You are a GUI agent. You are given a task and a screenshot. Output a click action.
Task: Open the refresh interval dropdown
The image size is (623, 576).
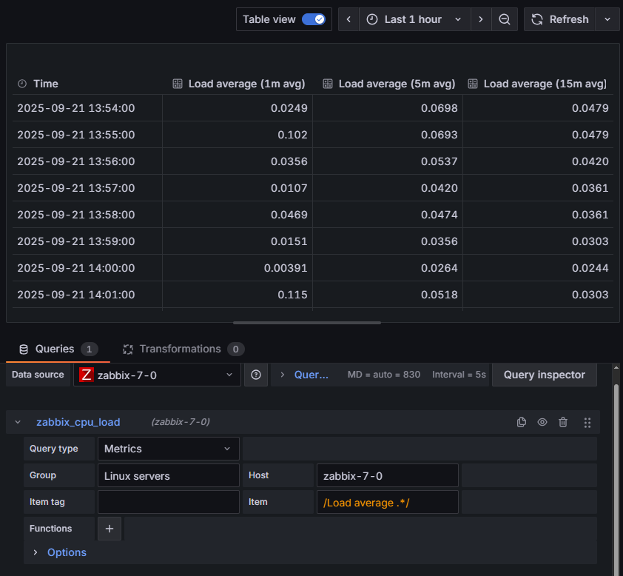[x=607, y=19]
